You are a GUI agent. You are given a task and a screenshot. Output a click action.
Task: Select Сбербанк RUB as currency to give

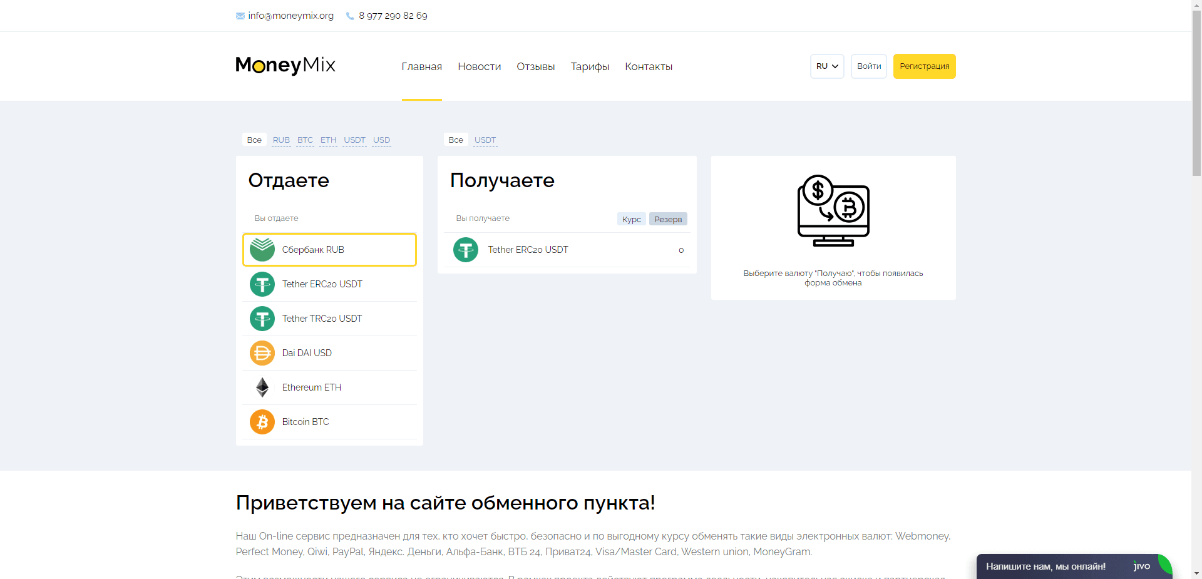pyautogui.click(x=329, y=249)
